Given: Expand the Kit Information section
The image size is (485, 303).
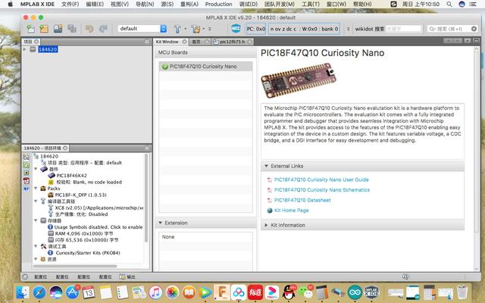Looking at the screenshot, I should point(266,225).
